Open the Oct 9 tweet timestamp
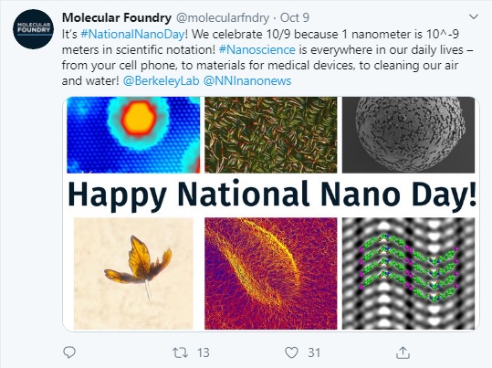This screenshot has height=368, width=492. pos(294,18)
